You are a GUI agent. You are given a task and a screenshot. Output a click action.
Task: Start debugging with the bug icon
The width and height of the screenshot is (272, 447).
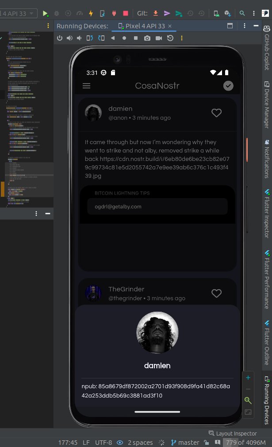pyautogui.click(x=57, y=13)
